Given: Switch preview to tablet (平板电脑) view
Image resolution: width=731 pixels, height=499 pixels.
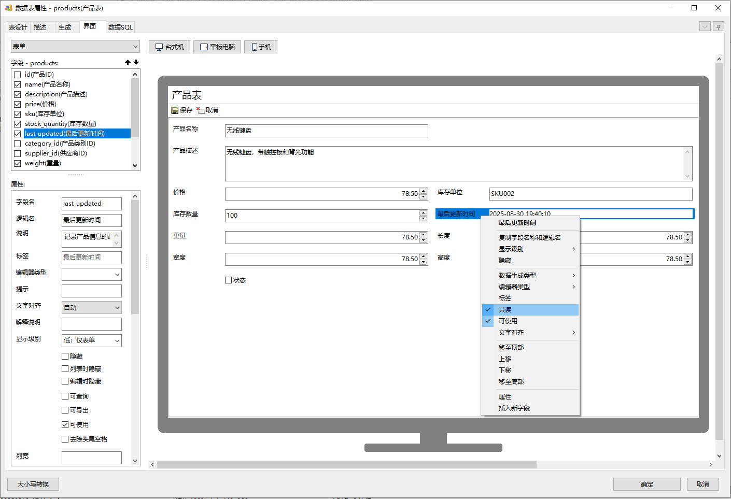Looking at the screenshot, I should tap(217, 47).
